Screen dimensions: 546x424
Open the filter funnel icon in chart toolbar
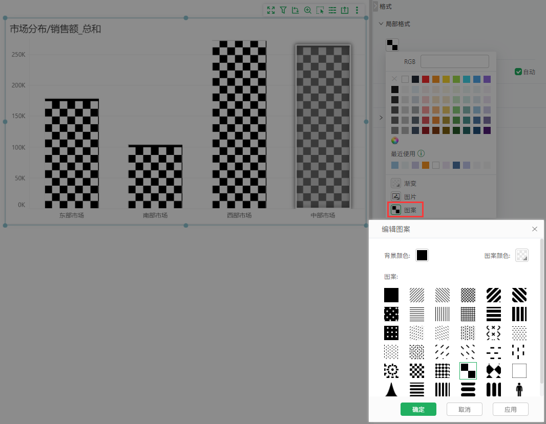283,10
